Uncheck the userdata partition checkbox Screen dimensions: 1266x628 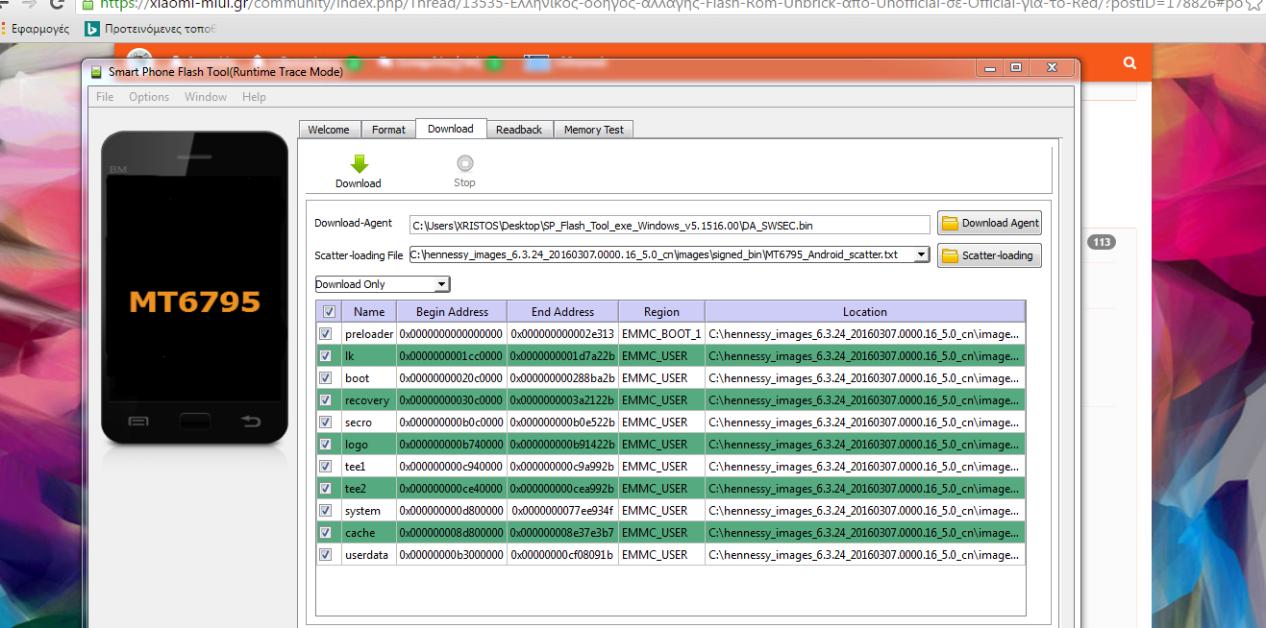(327, 555)
